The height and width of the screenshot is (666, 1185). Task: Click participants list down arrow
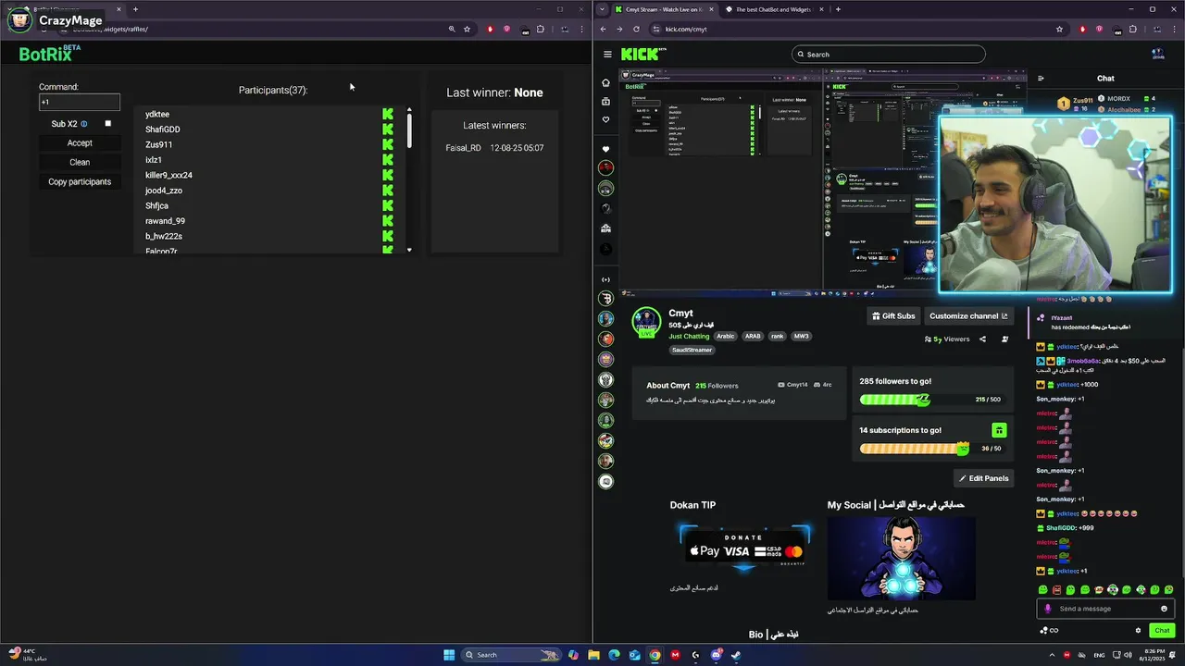[x=409, y=250]
